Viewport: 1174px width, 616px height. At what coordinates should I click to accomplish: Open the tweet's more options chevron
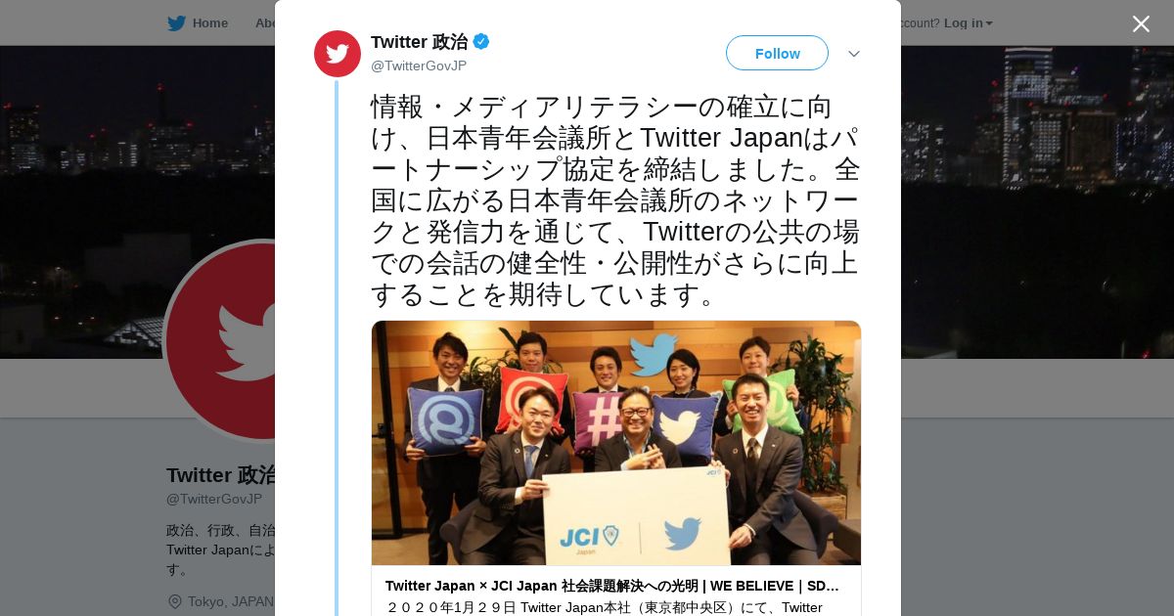point(854,54)
